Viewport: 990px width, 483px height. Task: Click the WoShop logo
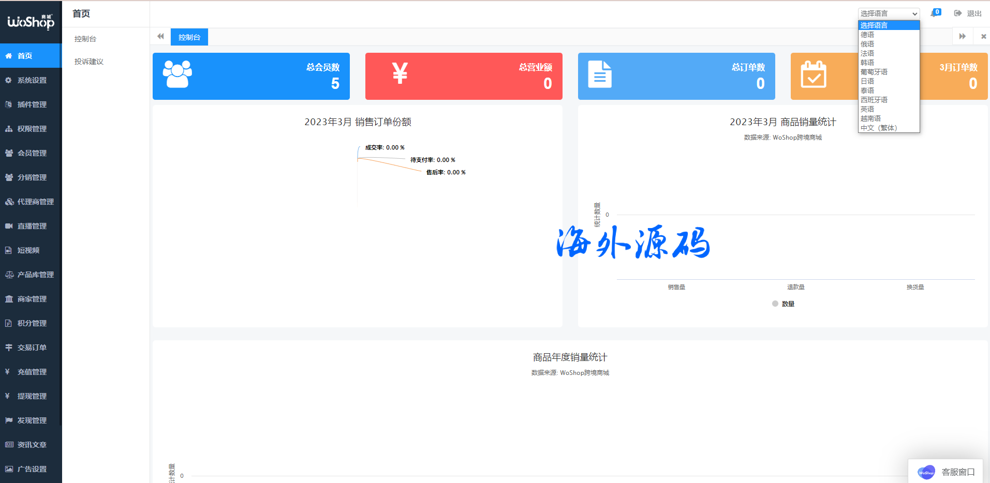point(31,22)
